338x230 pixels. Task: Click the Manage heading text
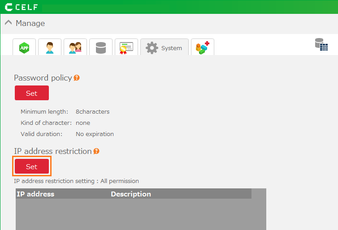30,23
